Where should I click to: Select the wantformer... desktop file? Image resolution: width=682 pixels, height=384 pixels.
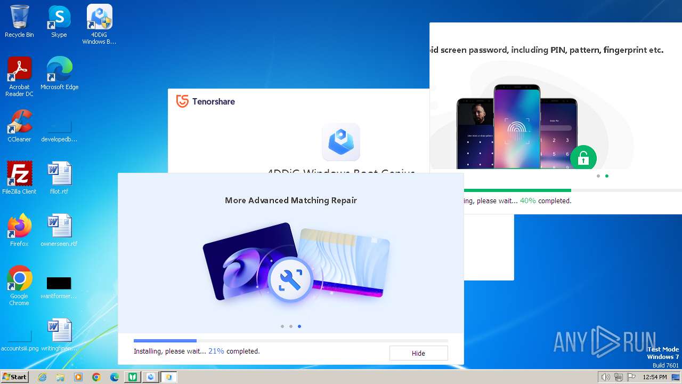[59, 287]
